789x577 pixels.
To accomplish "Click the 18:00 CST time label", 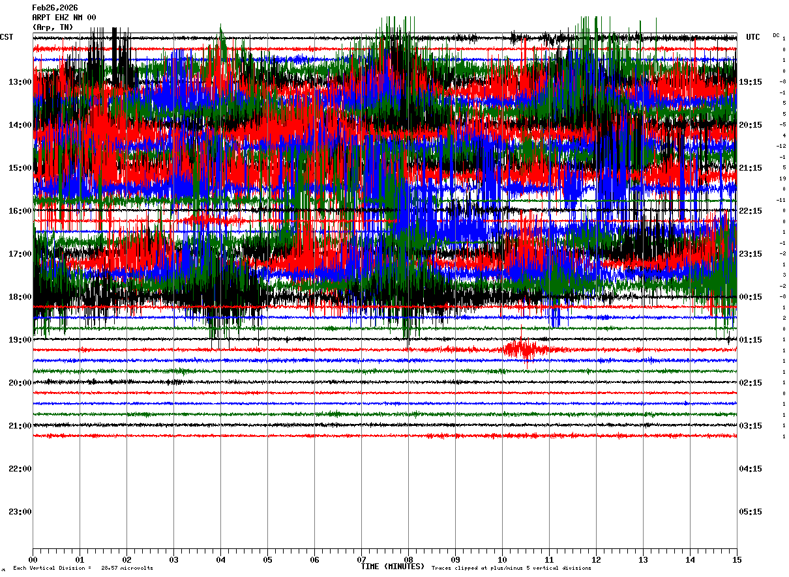I will pyautogui.click(x=20, y=297).
